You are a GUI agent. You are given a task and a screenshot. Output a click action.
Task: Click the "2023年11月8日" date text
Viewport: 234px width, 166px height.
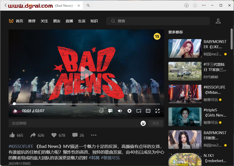tap(19, 164)
